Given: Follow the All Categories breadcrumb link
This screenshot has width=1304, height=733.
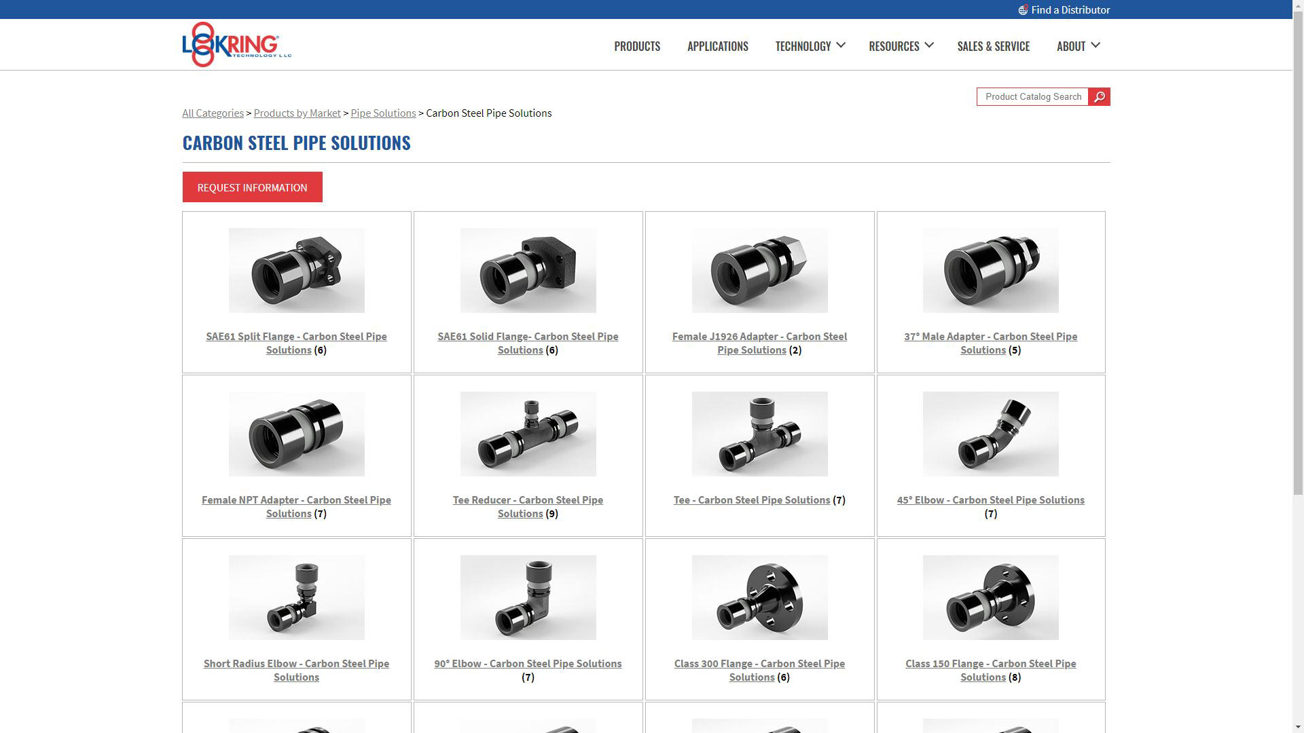Looking at the screenshot, I should [213, 113].
